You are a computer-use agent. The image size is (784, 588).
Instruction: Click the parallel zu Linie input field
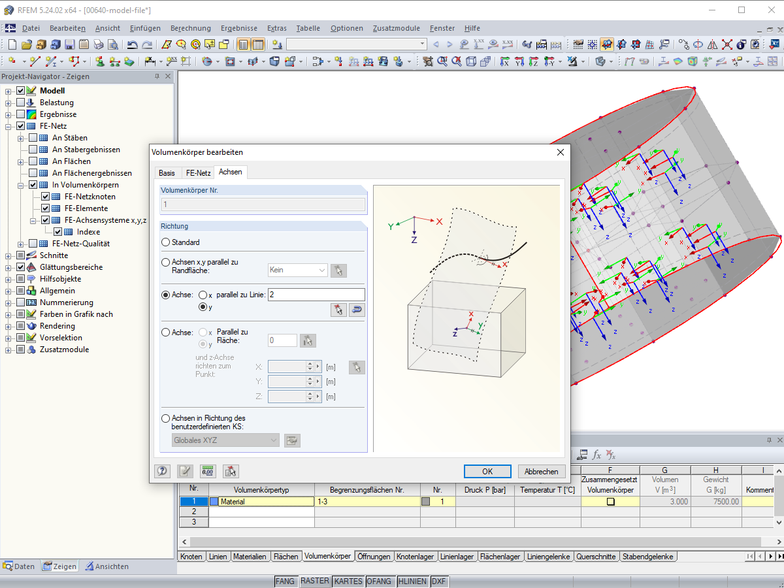click(x=316, y=295)
